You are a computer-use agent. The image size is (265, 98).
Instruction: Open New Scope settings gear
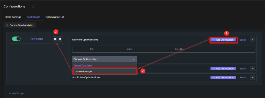(x=55, y=39)
